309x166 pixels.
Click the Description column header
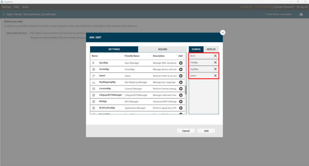click(x=159, y=56)
